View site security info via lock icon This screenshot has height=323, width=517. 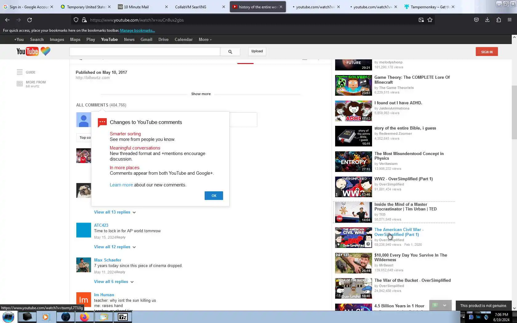coord(84,20)
